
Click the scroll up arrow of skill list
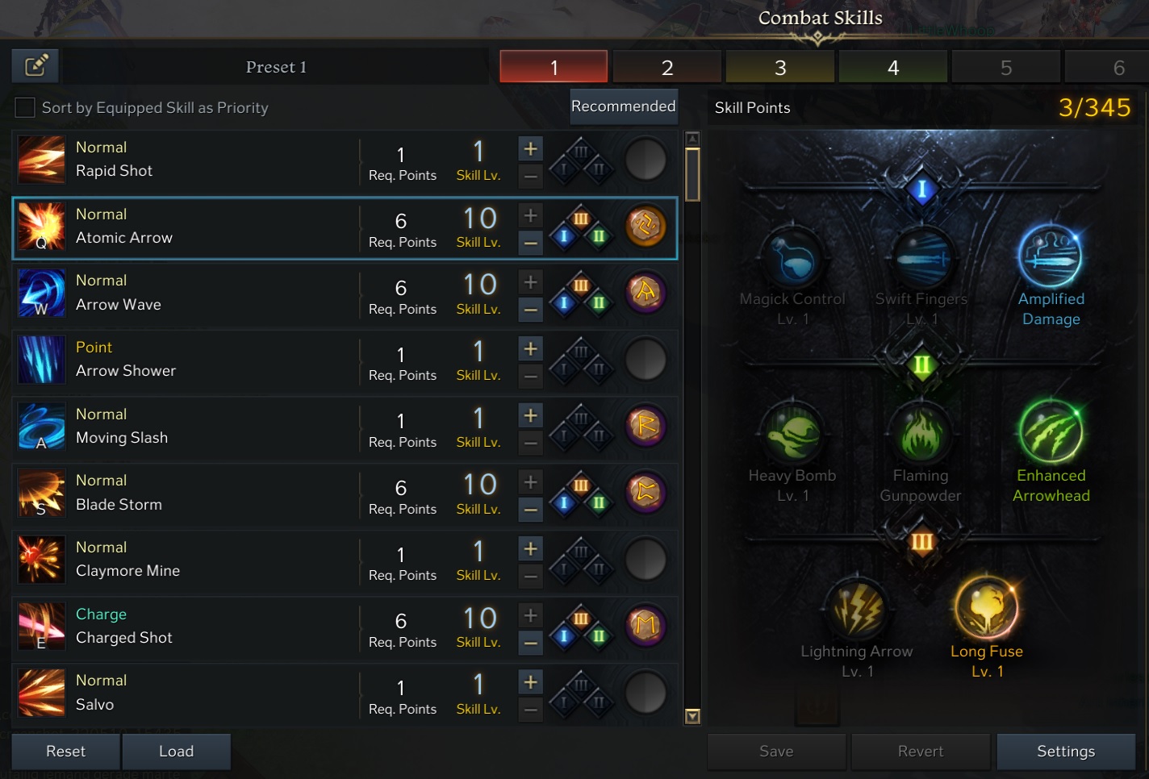[x=692, y=139]
